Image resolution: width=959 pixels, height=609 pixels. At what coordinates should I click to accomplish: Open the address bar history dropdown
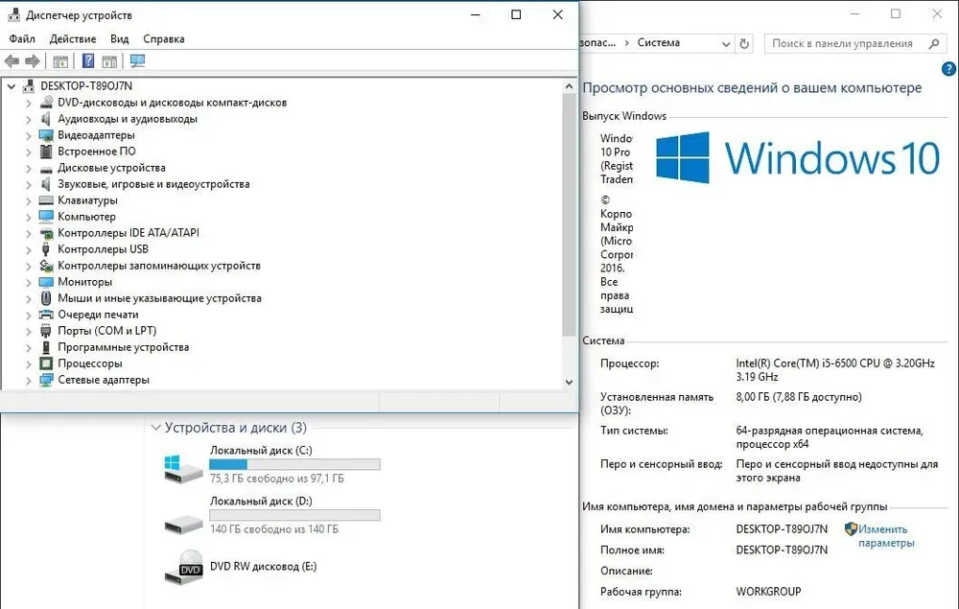point(726,43)
